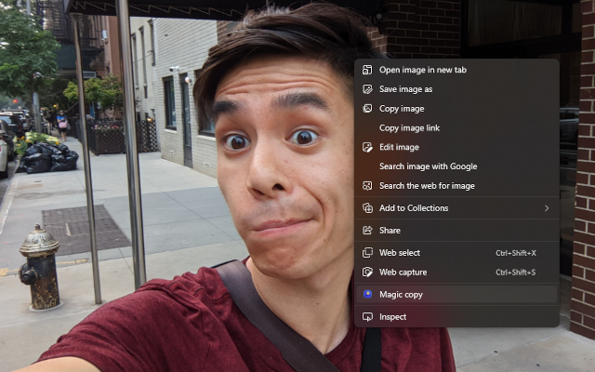Image resolution: width=595 pixels, height=372 pixels.
Task: Pick the Inspect menu option
Action: pyautogui.click(x=392, y=317)
